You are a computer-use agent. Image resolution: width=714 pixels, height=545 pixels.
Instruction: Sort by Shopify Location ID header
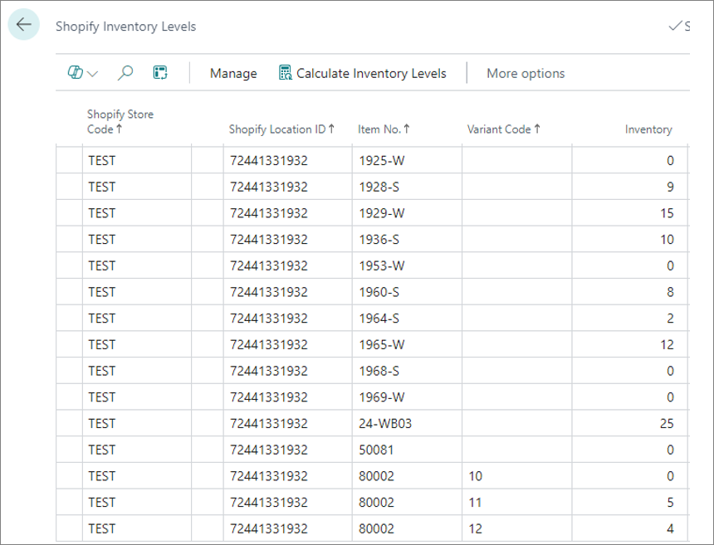click(282, 129)
